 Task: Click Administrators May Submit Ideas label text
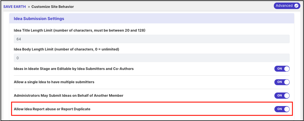coord(69,95)
